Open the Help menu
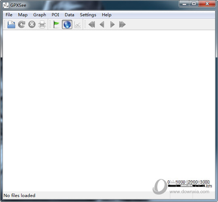 pos(107,15)
